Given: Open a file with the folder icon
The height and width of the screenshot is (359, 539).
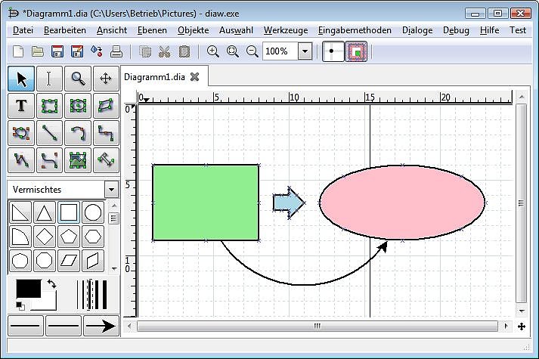Looking at the screenshot, I should point(38,51).
